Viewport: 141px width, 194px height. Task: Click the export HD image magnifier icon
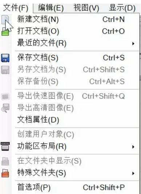[5, 108]
